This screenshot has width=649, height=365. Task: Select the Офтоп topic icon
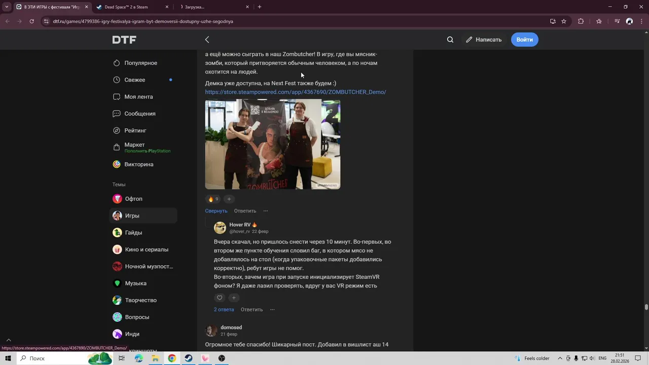117,199
